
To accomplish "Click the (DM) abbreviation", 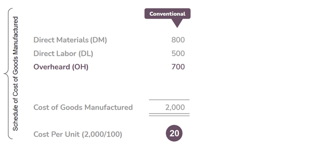I will [x=98, y=40].
